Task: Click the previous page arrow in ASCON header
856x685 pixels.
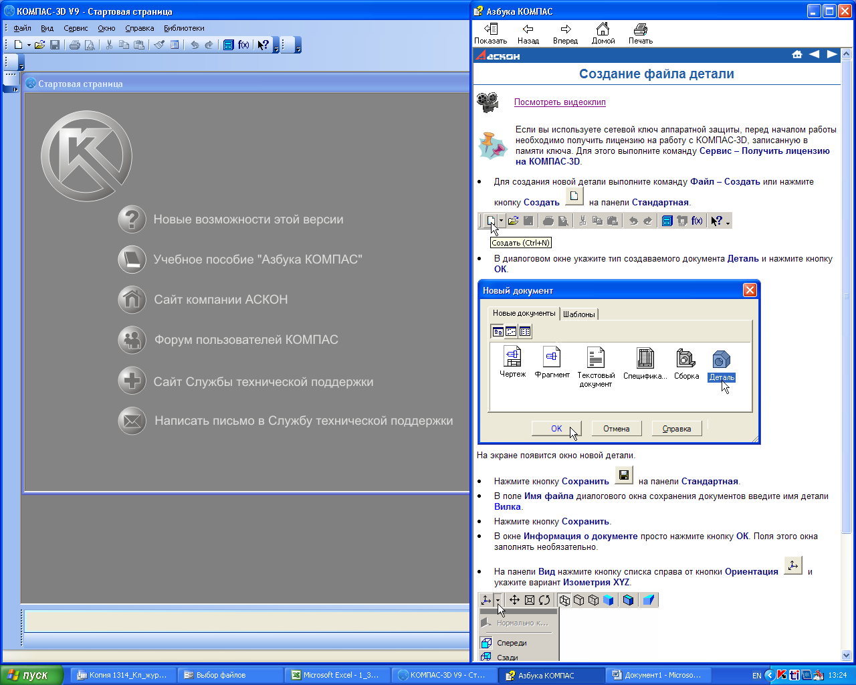Action: click(814, 55)
